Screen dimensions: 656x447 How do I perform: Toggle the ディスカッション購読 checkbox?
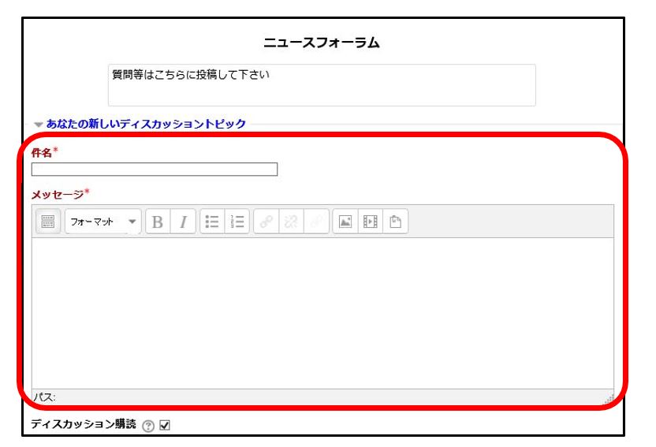coord(165,426)
